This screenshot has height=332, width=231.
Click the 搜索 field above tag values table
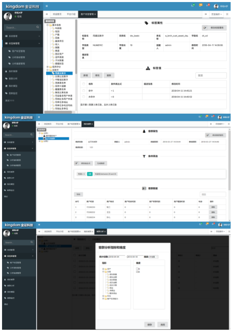click(211, 75)
